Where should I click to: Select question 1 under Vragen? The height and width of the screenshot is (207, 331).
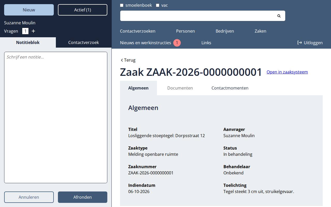click(x=25, y=31)
